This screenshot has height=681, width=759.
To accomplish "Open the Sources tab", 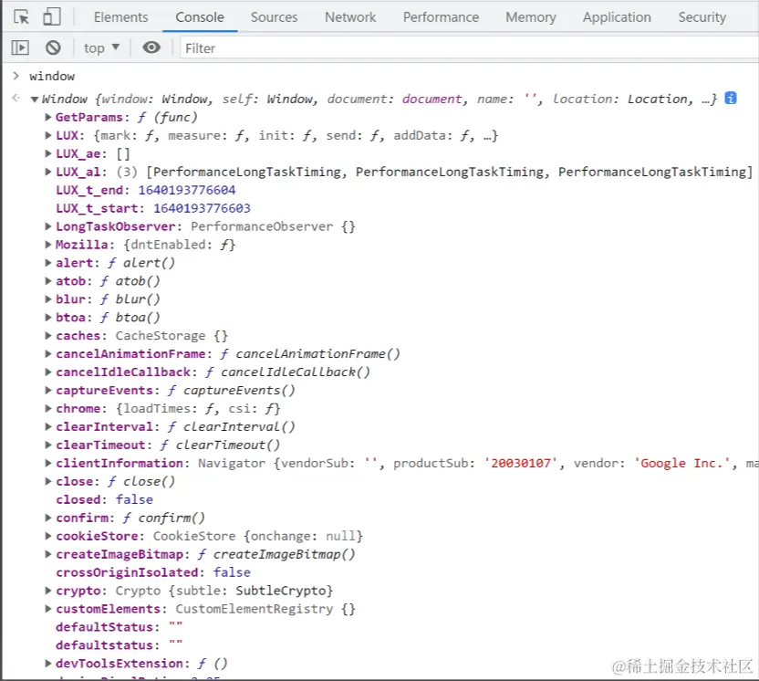I will coord(274,17).
